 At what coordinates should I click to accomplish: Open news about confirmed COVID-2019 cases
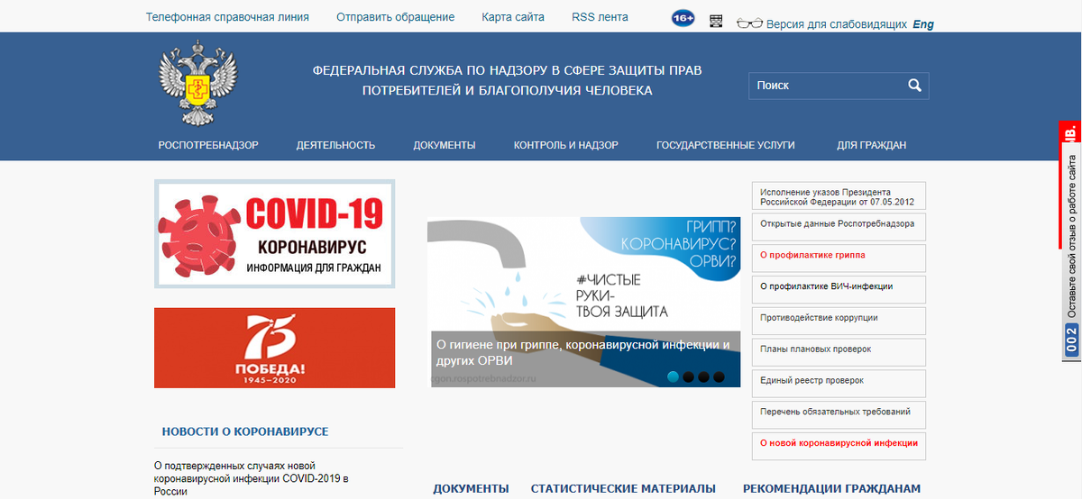(252, 479)
